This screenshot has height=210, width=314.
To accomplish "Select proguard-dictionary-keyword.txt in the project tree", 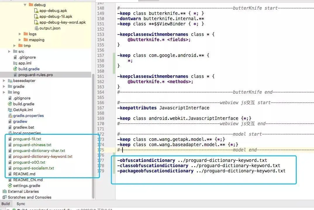I will click(43, 156).
